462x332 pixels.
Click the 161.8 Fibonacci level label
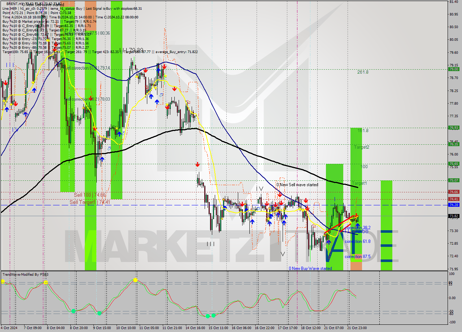point(363,131)
